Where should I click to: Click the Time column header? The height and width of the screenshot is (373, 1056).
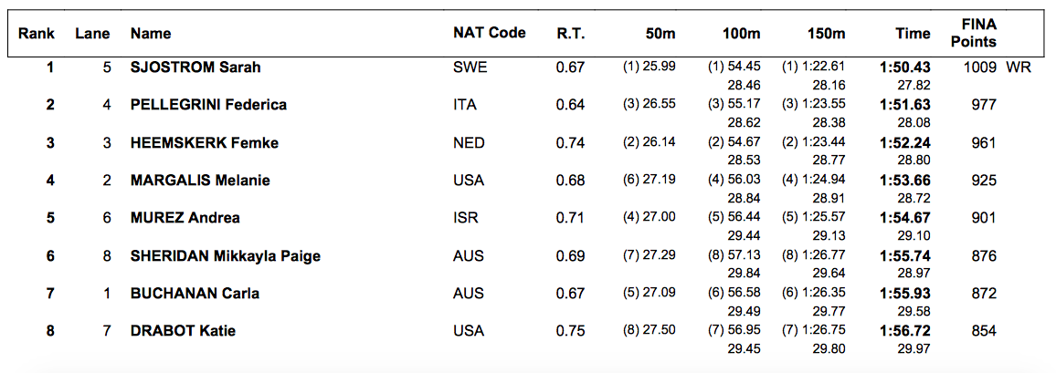point(913,33)
